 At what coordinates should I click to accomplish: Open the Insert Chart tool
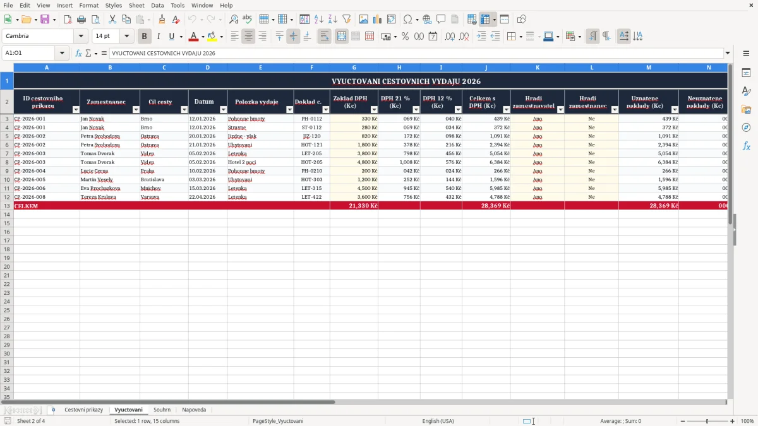[x=378, y=20]
